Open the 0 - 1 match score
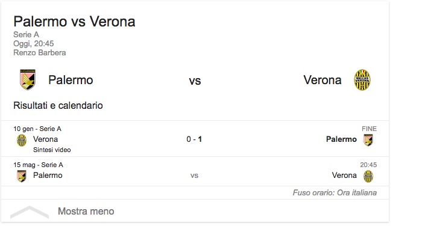Screen dimensions: 425x226 [x=194, y=139]
